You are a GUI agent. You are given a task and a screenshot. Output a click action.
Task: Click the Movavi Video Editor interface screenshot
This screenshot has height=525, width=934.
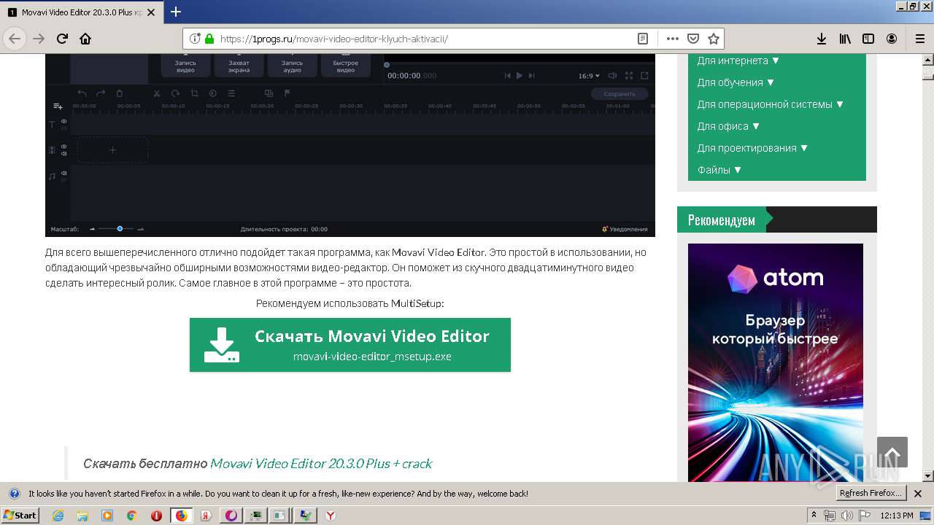pyautogui.click(x=350, y=145)
